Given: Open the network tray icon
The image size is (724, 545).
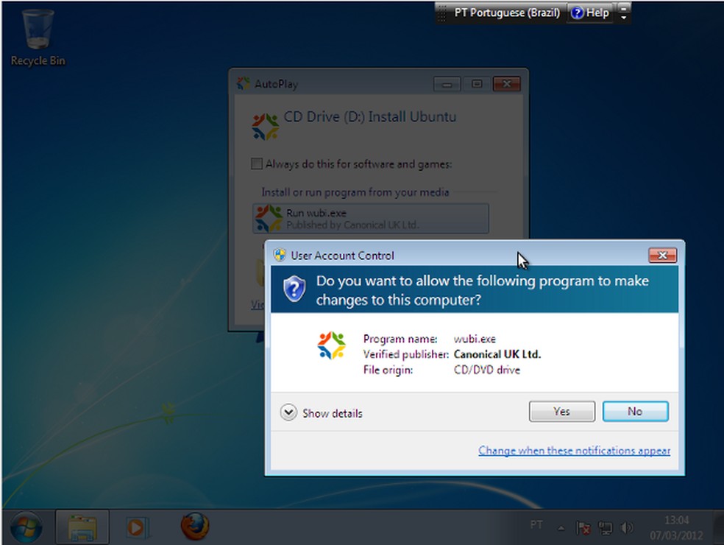Looking at the screenshot, I should (605, 528).
